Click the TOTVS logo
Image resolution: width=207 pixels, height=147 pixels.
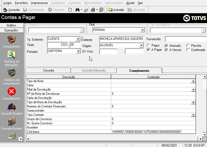[195, 18]
